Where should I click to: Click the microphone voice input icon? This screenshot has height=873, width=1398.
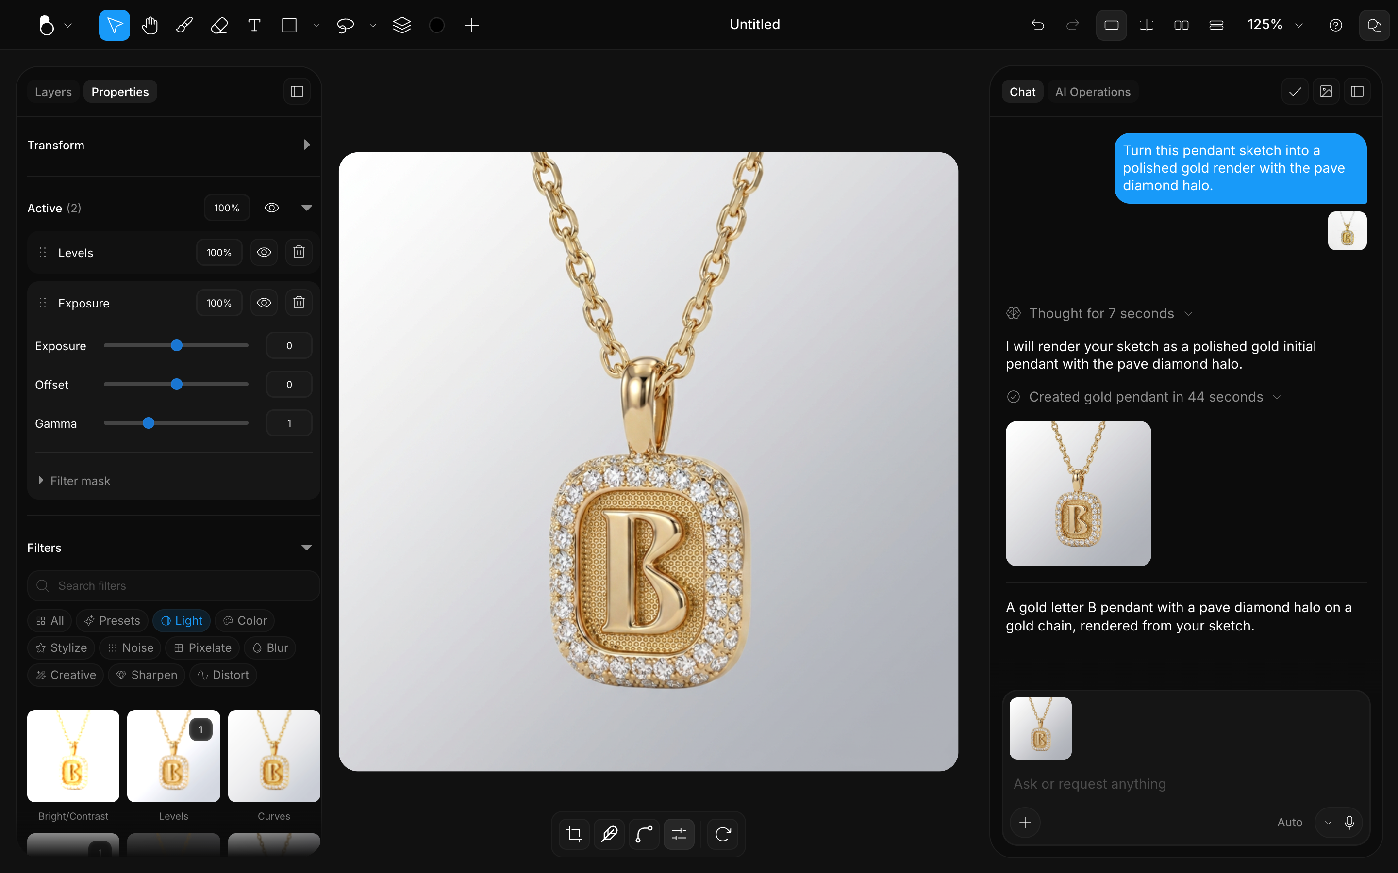1349,822
